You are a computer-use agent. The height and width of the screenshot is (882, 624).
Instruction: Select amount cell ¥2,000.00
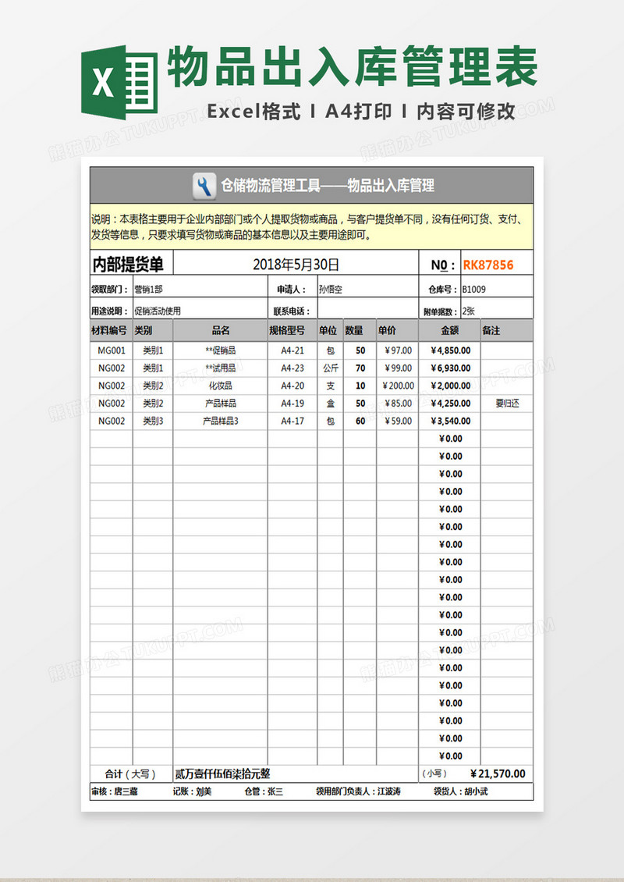coord(450,386)
